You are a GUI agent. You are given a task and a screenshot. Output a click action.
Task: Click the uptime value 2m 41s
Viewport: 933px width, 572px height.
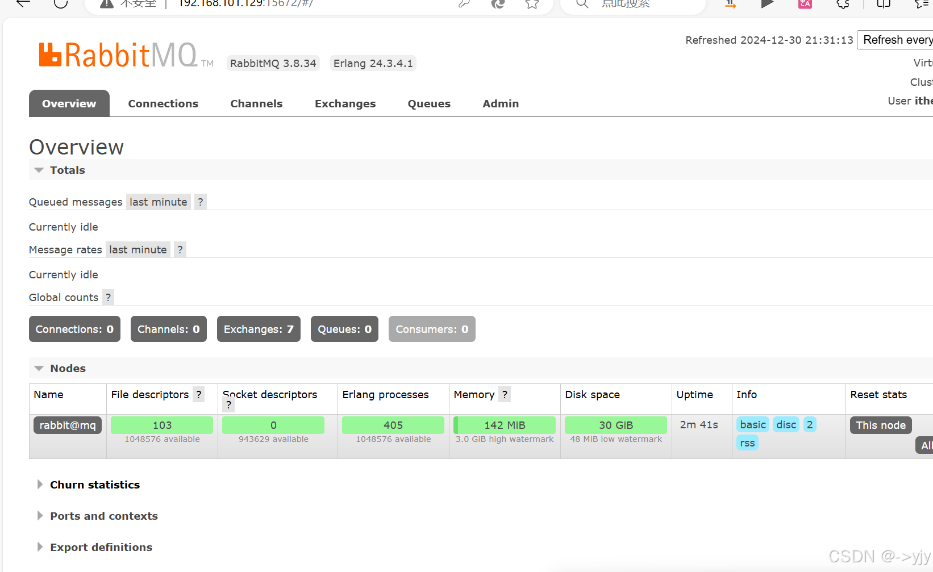click(699, 425)
